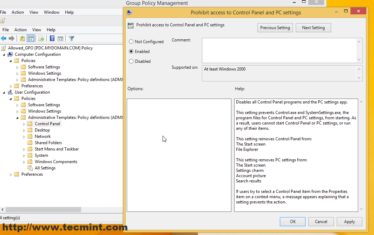
Task: Open Help using the question mark toolbar icon
Action: (52, 39)
